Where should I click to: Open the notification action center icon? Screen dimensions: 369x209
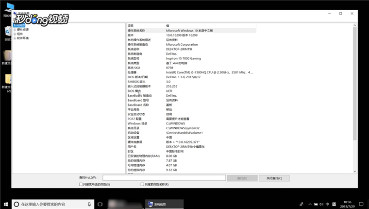click(361, 204)
